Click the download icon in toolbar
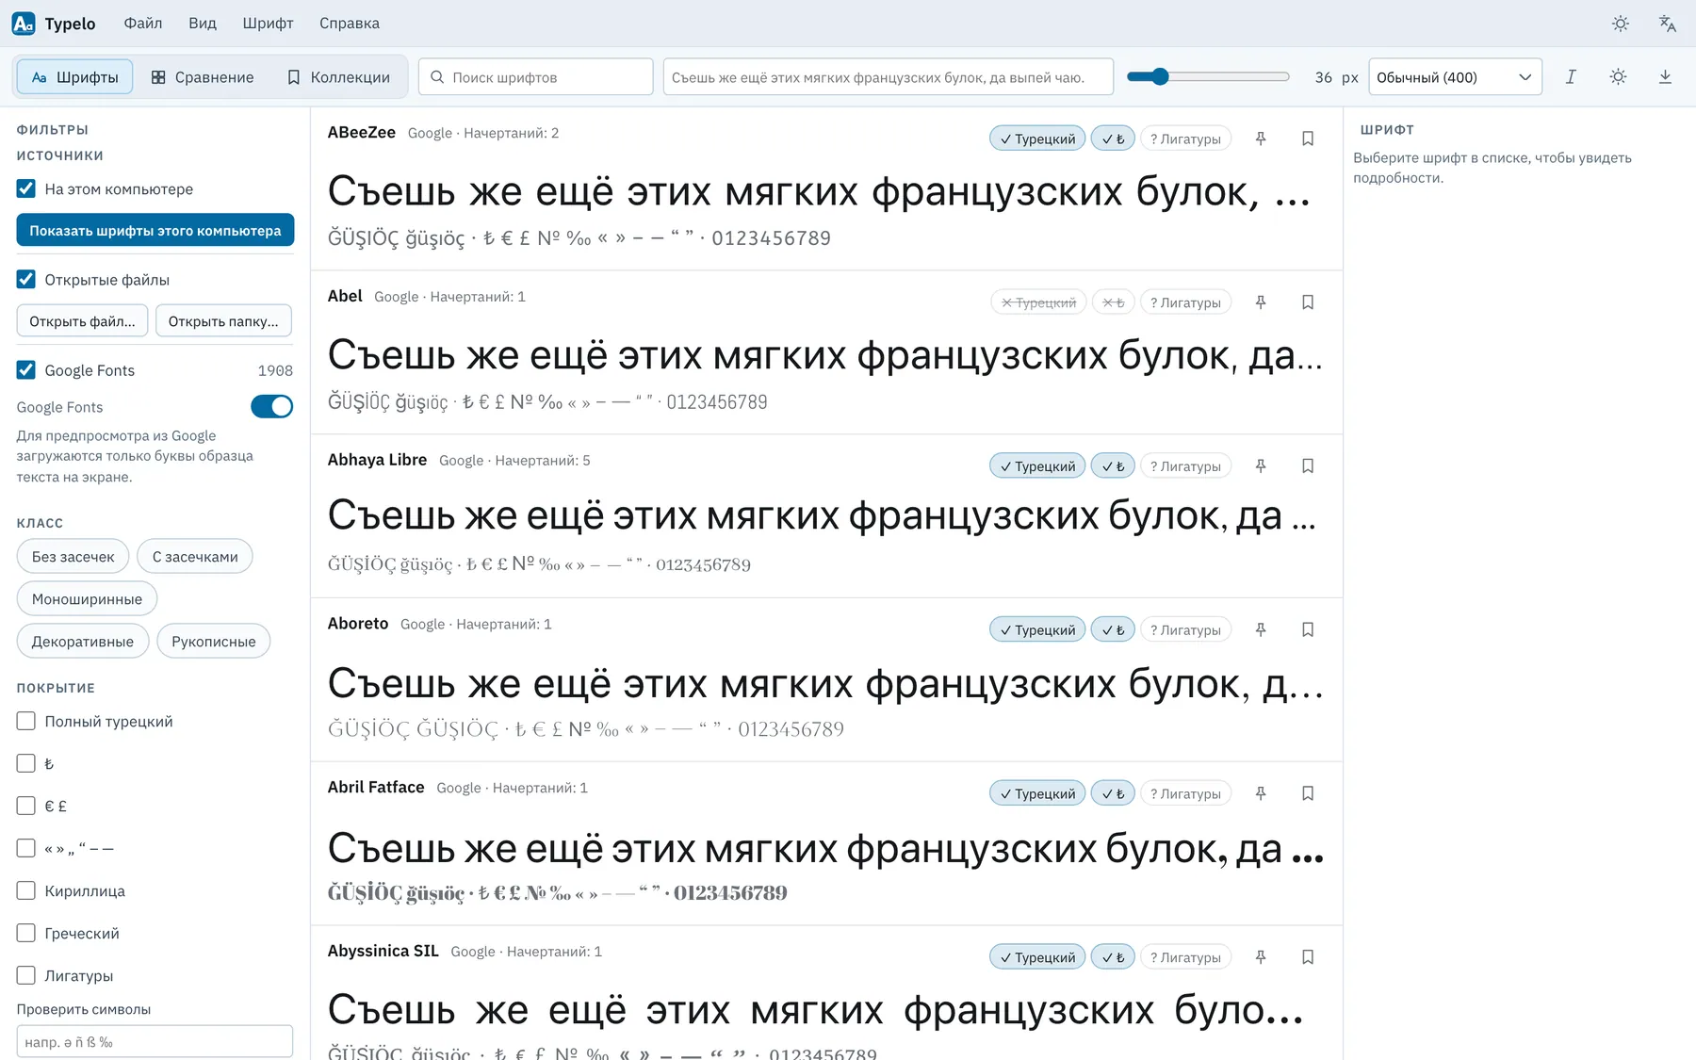 [x=1665, y=77]
